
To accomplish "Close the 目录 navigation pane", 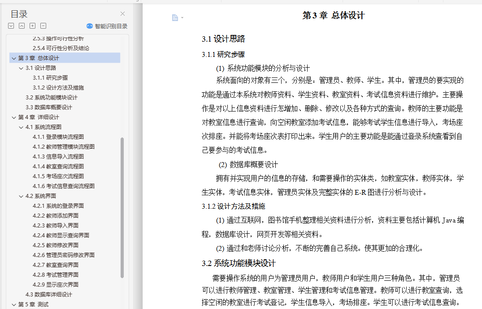I will point(123,14).
